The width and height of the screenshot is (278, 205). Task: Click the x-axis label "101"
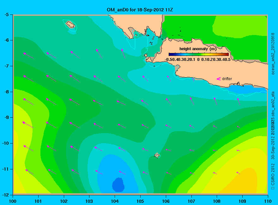tap(38, 201)
